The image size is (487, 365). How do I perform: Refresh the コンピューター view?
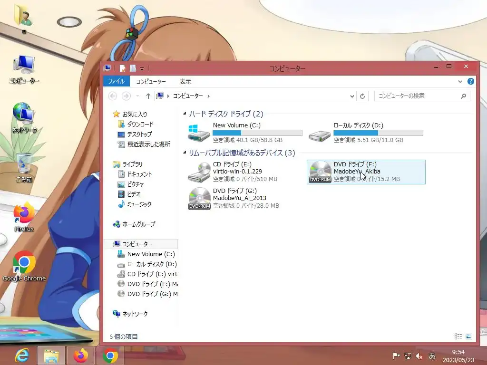point(362,96)
